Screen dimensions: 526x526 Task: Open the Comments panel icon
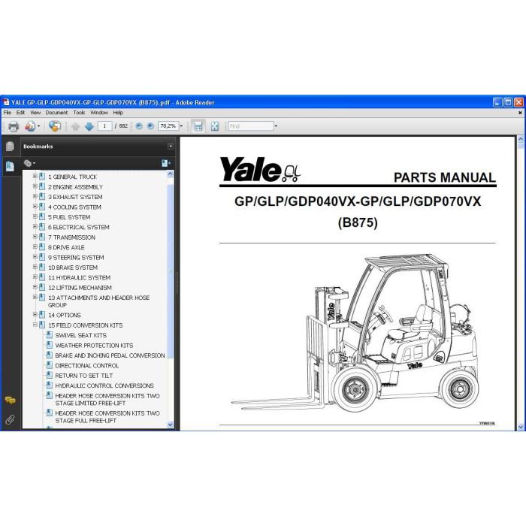pos(10,401)
